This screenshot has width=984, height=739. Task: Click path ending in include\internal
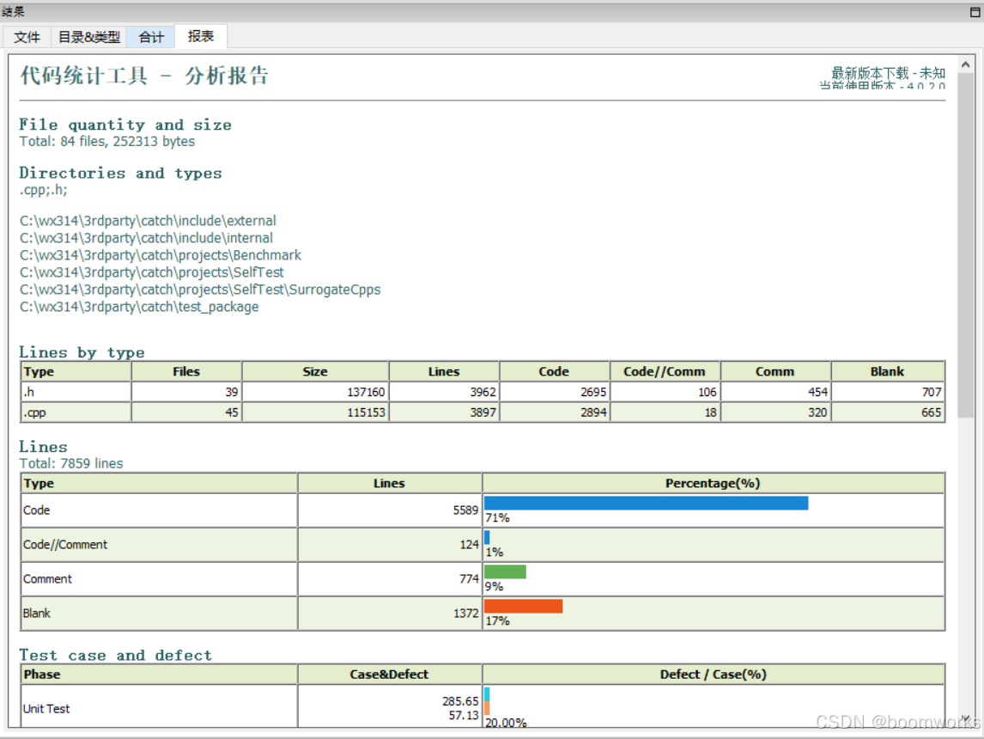tap(146, 238)
